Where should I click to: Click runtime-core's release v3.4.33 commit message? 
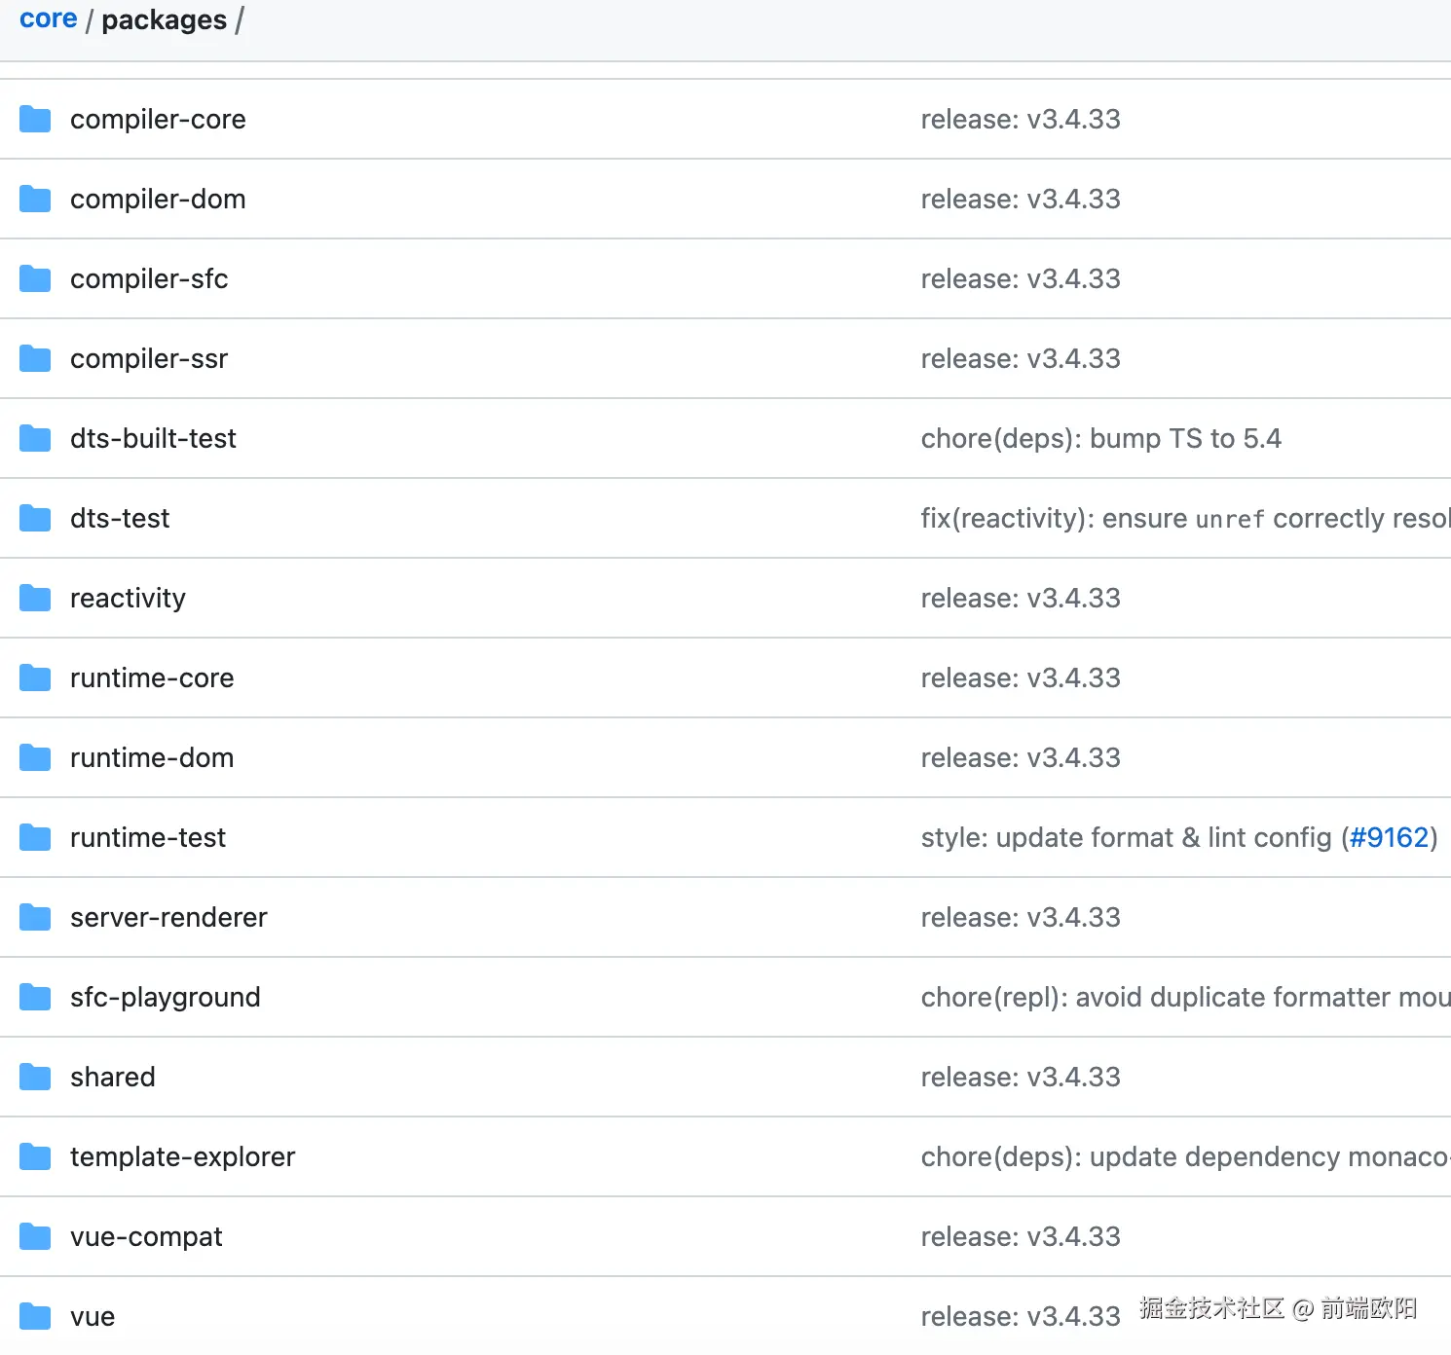(1021, 678)
